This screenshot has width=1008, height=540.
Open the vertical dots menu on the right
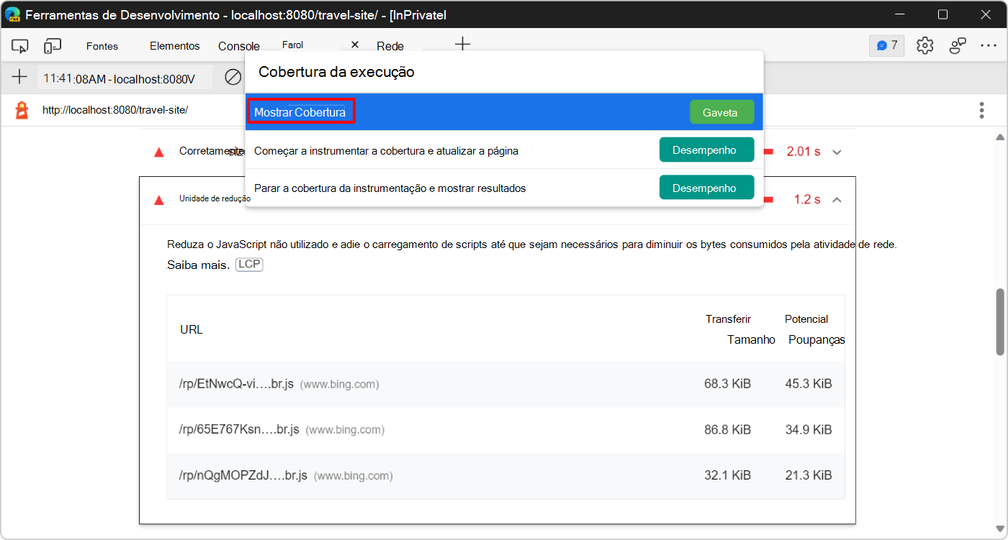click(981, 109)
